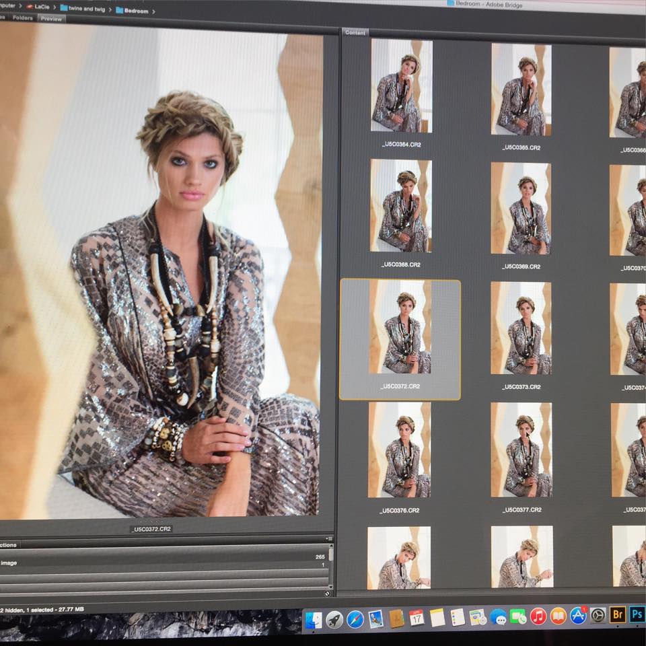Open the lower panel flyout menu
Viewport: 646px width, 646px height.
(x=329, y=538)
